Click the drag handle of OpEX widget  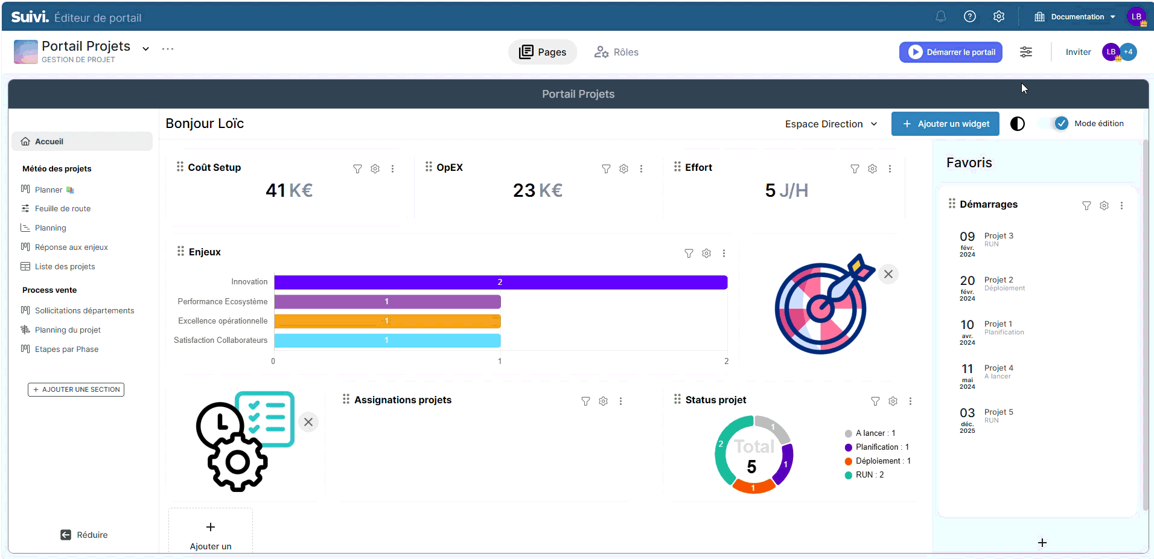(429, 167)
